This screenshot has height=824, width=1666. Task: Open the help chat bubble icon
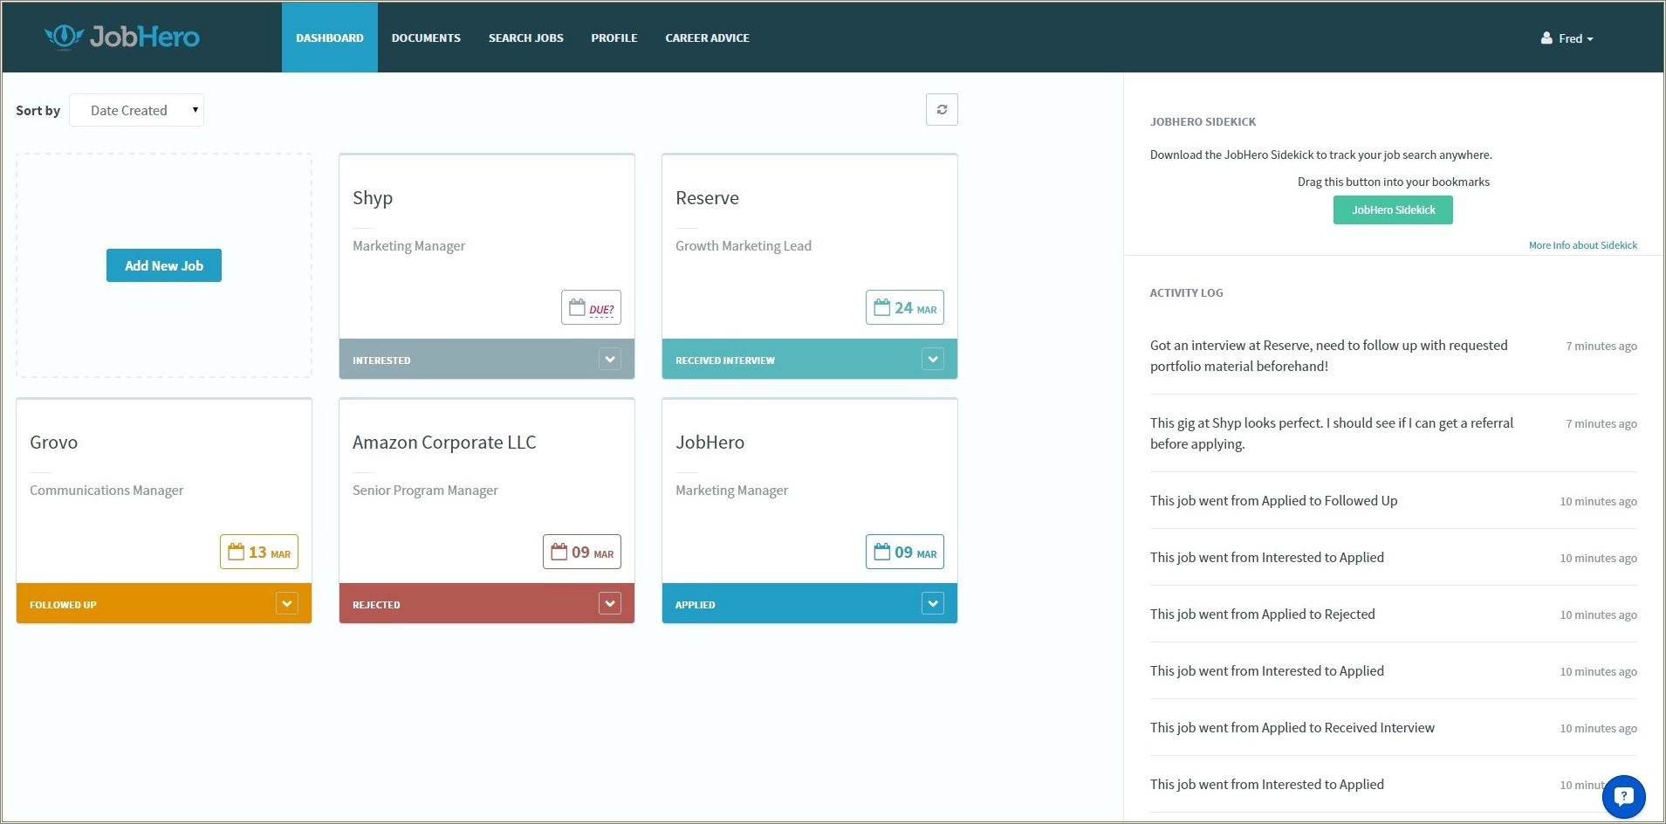point(1623,796)
